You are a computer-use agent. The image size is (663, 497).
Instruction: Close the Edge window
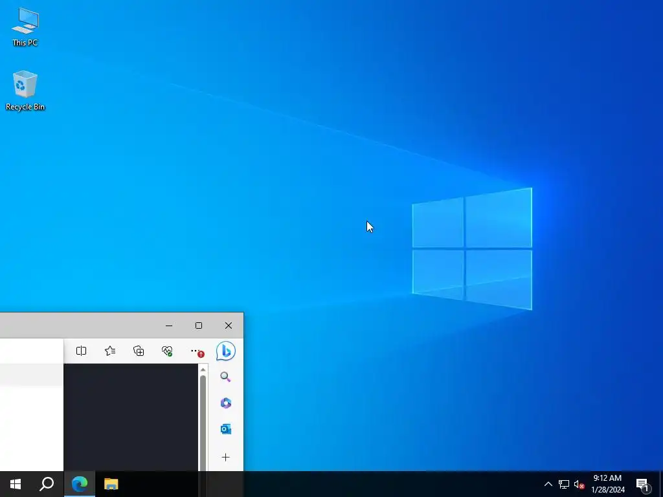point(229,326)
